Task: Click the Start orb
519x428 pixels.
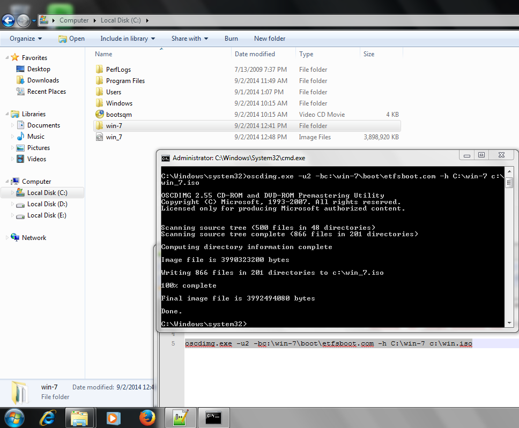Action: tap(14, 417)
